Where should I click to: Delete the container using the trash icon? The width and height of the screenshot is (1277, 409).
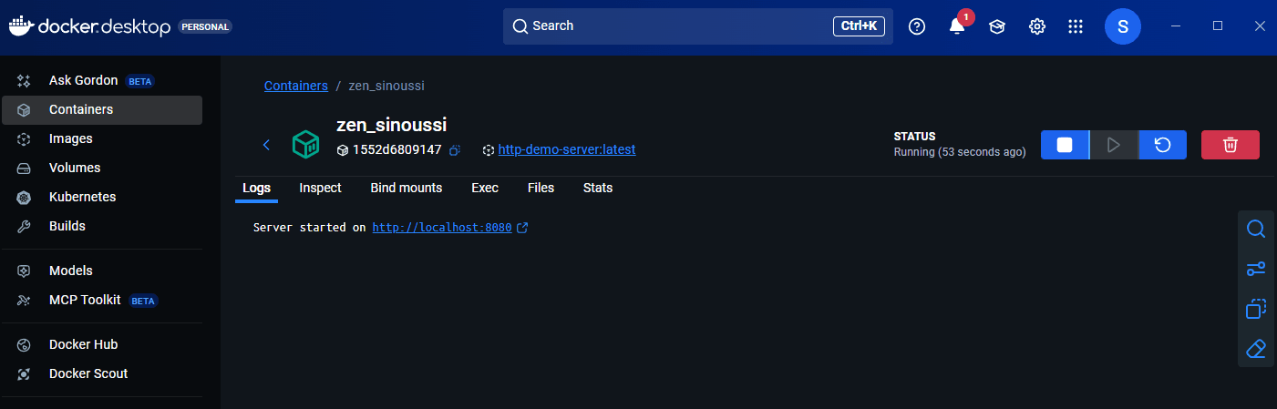1230,145
